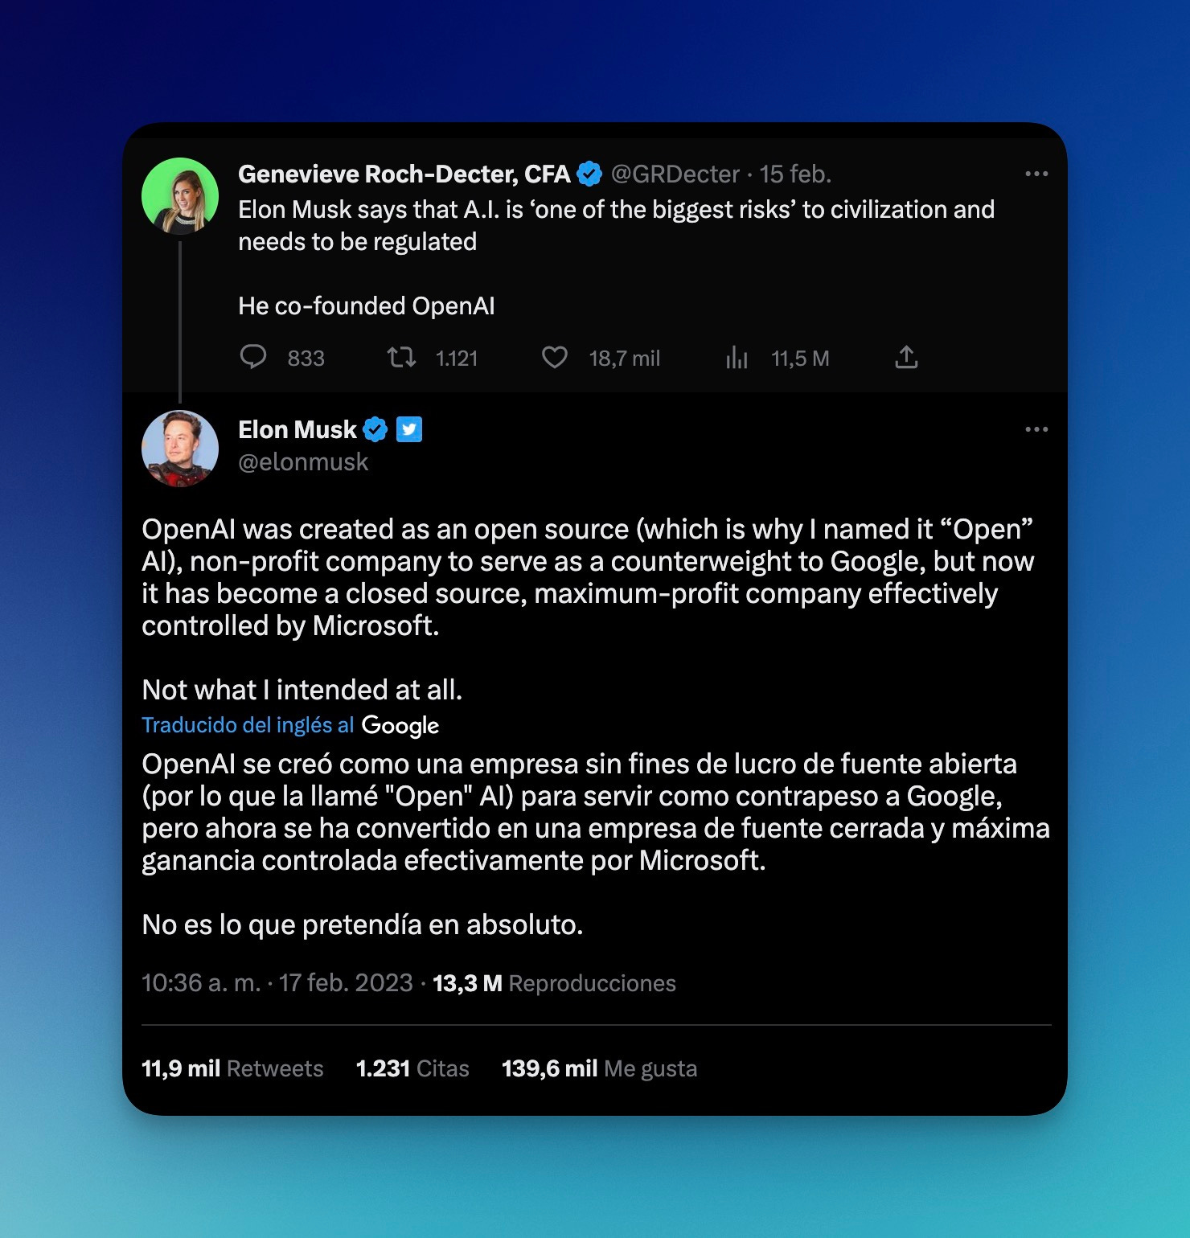
Task: Click the Twitter affiliate badge beside Elon Musk
Action: 409,430
